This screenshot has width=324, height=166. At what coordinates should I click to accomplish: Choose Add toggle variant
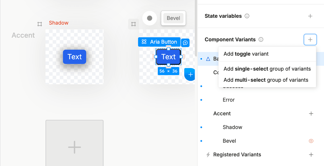[246, 54]
